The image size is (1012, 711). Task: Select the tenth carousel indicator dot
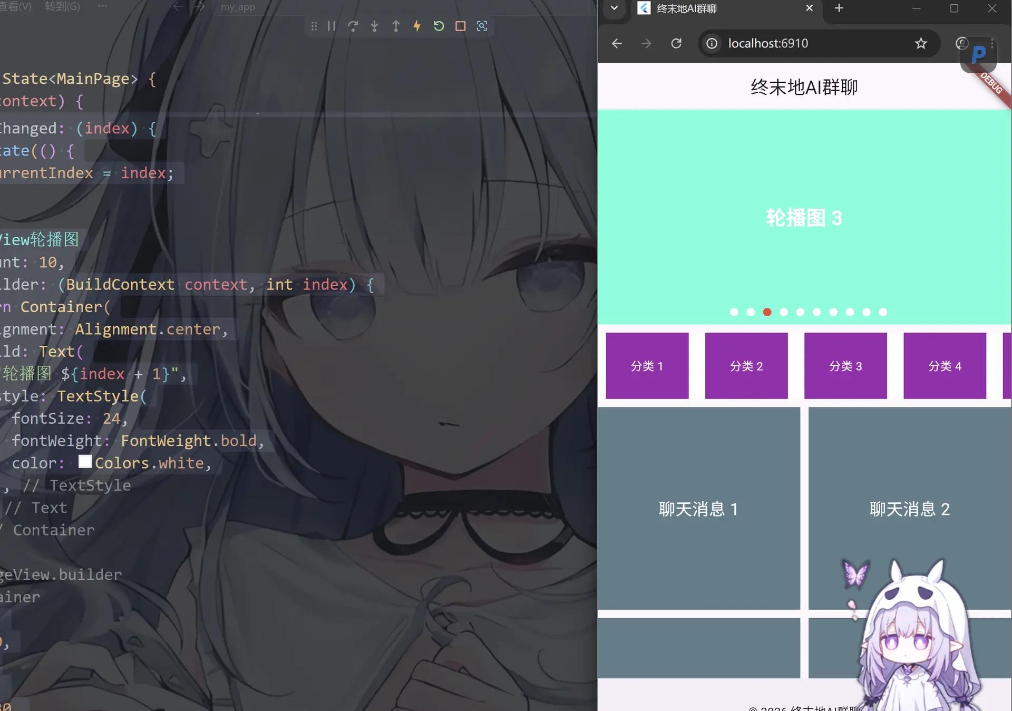(x=883, y=312)
